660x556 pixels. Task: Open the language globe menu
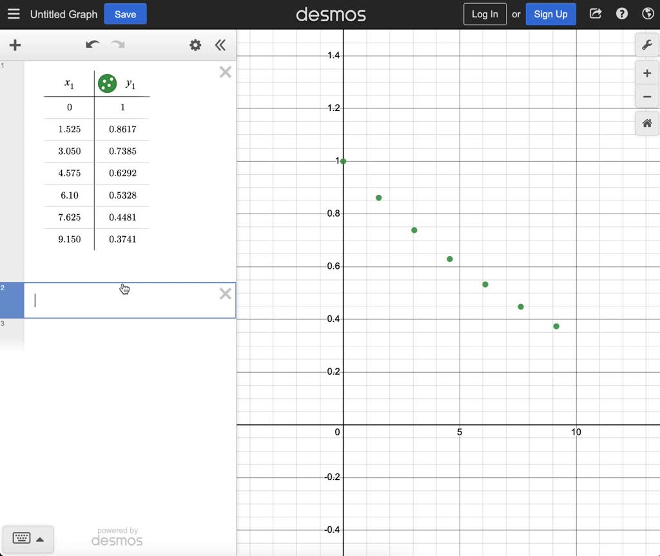[648, 14]
